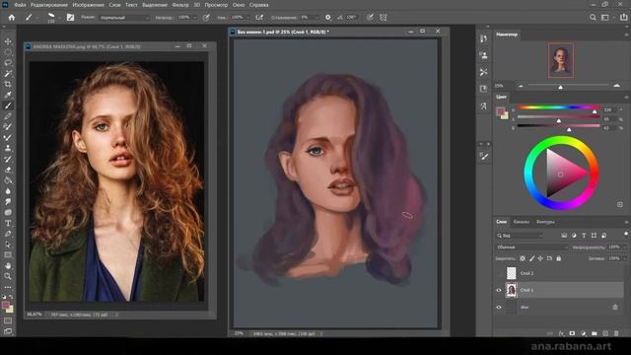
Task: Create a new layer icon
Action: click(x=605, y=333)
